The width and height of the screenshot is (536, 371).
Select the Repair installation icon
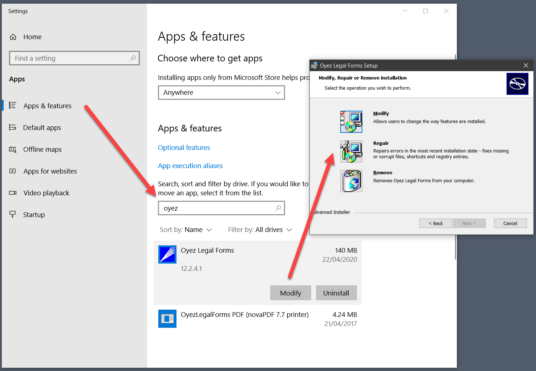tap(351, 151)
